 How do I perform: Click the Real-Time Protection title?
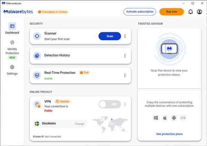tap(60, 73)
